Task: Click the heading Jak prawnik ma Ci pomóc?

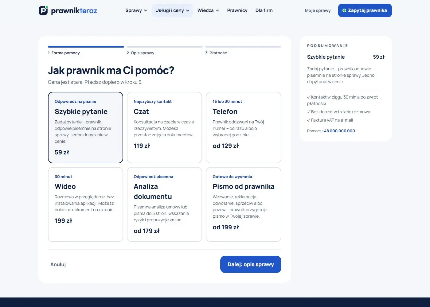Action: [111, 70]
